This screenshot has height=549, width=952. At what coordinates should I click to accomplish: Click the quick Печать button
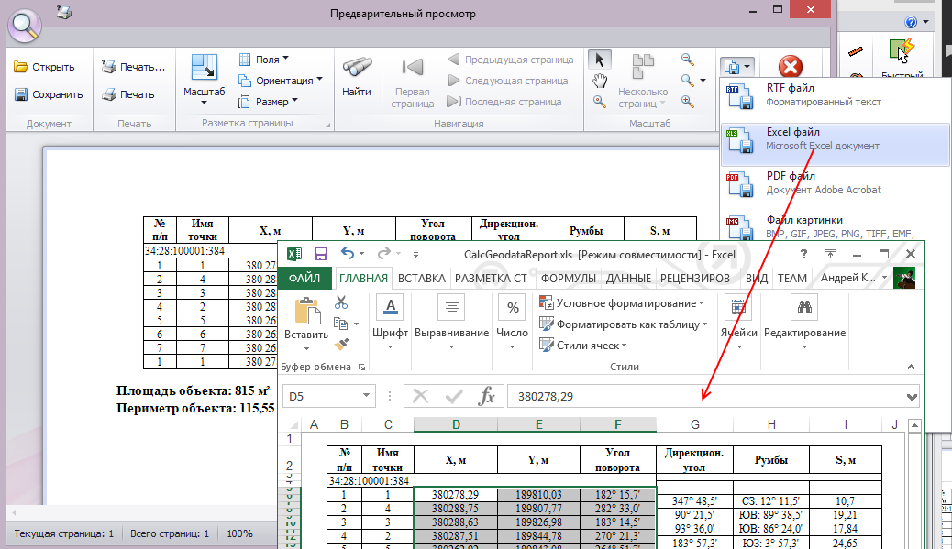coord(128,94)
